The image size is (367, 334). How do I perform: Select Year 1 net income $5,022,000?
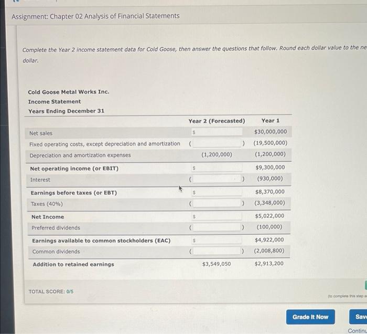(x=269, y=216)
